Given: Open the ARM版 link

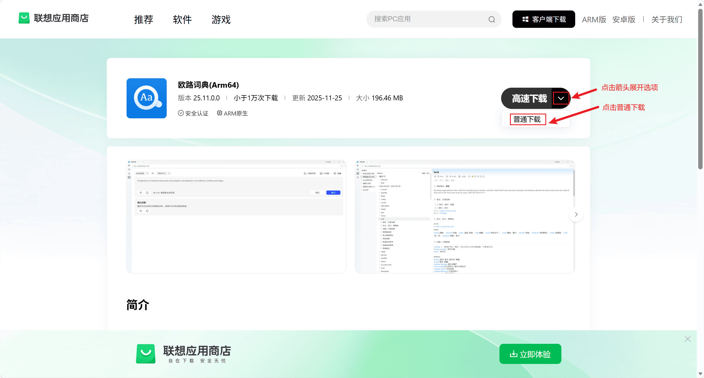Looking at the screenshot, I should pyautogui.click(x=594, y=20).
